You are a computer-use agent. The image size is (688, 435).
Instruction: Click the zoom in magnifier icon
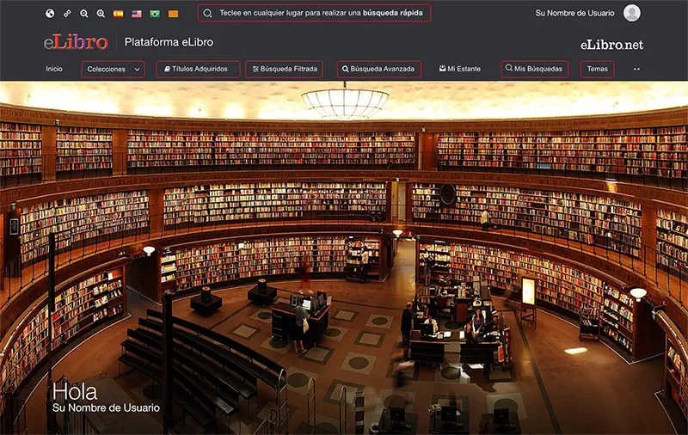tap(101, 14)
